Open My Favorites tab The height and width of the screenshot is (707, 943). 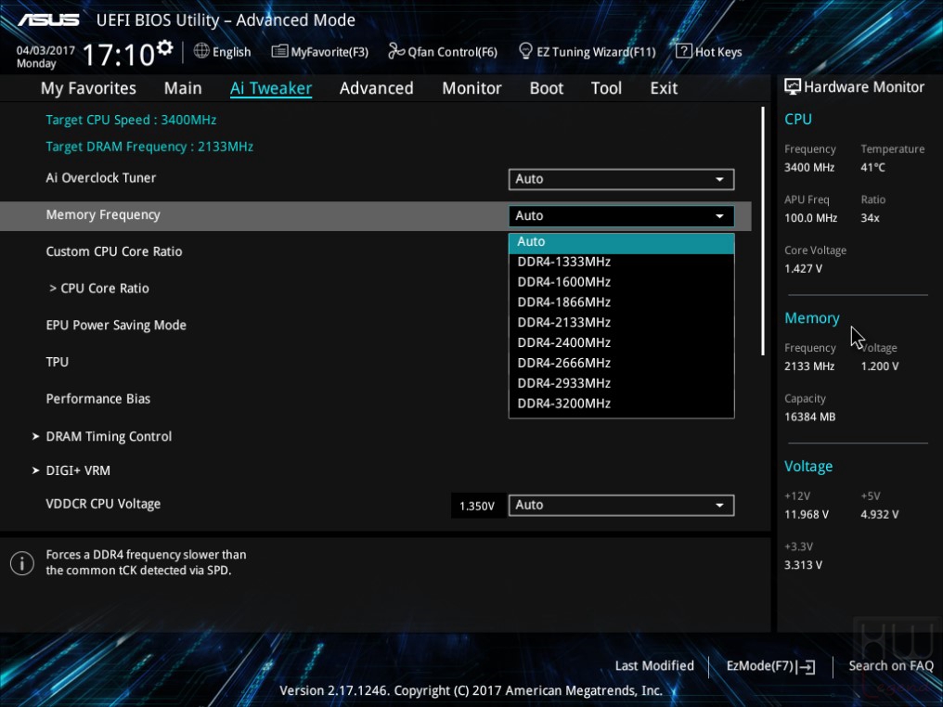tap(88, 88)
